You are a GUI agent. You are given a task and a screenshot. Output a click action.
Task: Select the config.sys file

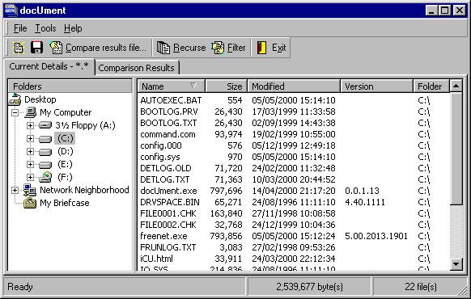point(159,157)
